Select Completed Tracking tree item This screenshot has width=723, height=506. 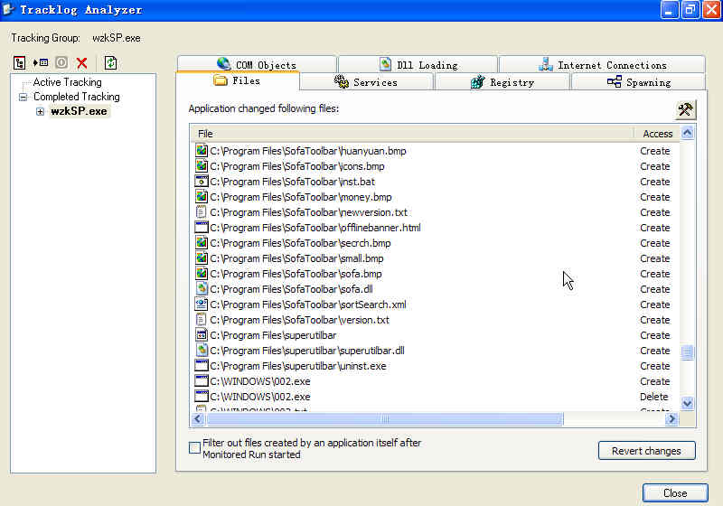tap(77, 97)
